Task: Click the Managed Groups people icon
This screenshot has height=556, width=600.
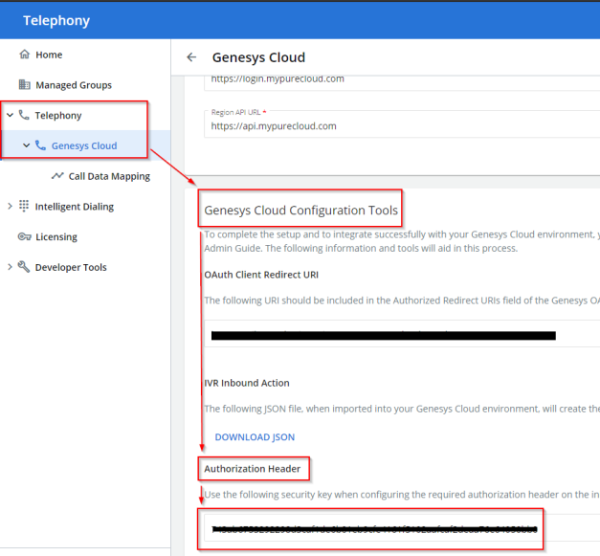Action: click(x=24, y=85)
